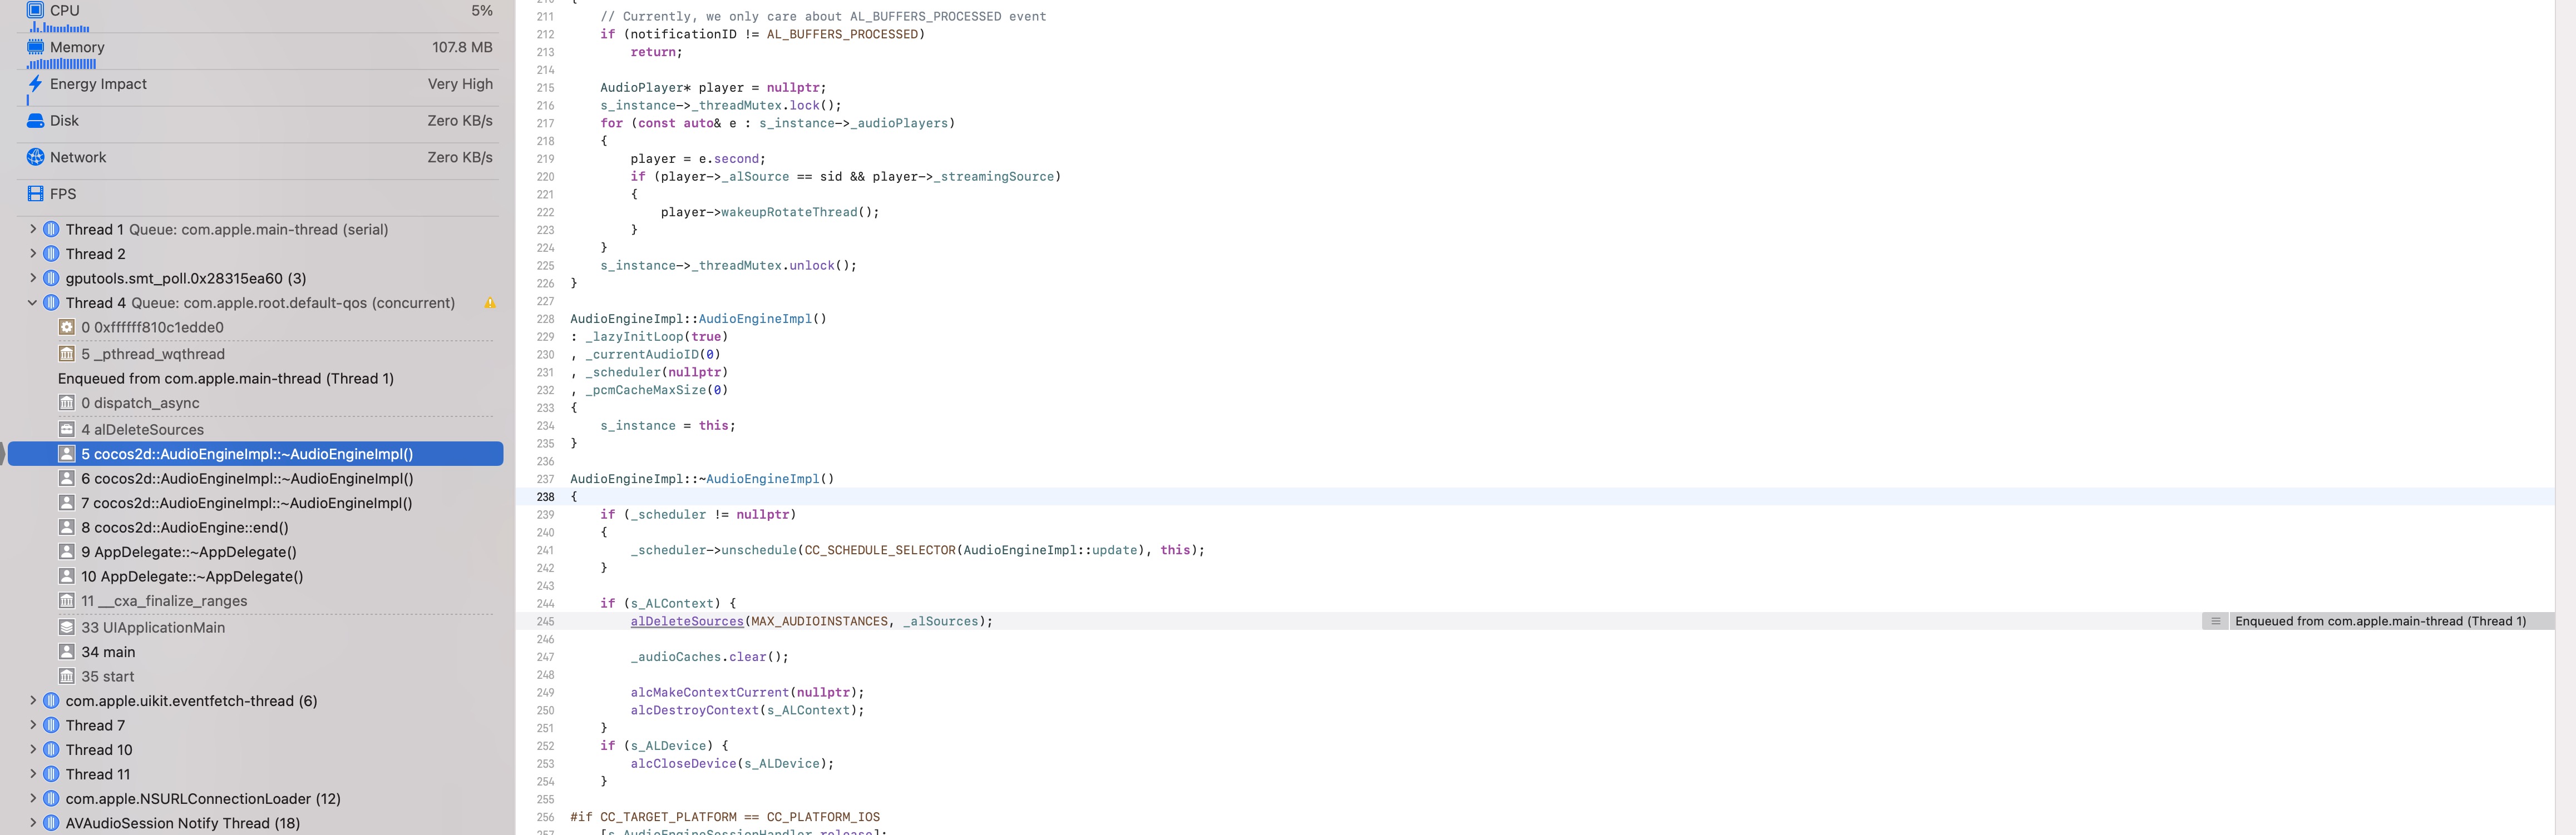Click the Enqueued from com.apple.main-thread annotation

2380,622
